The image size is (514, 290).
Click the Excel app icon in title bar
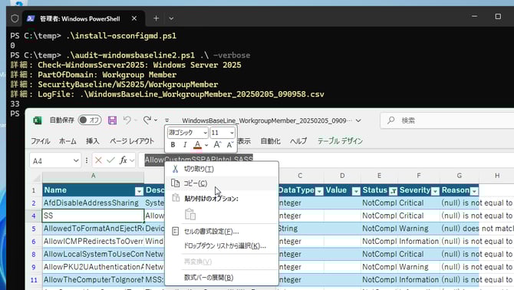pyautogui.click(x=38, y=120)
